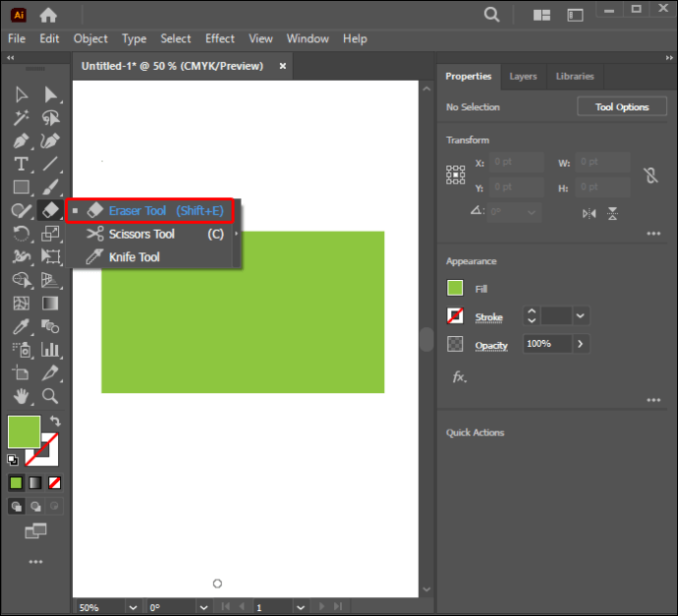
Task: Switch to the Layers tab
Action: [x=523, y=77]
